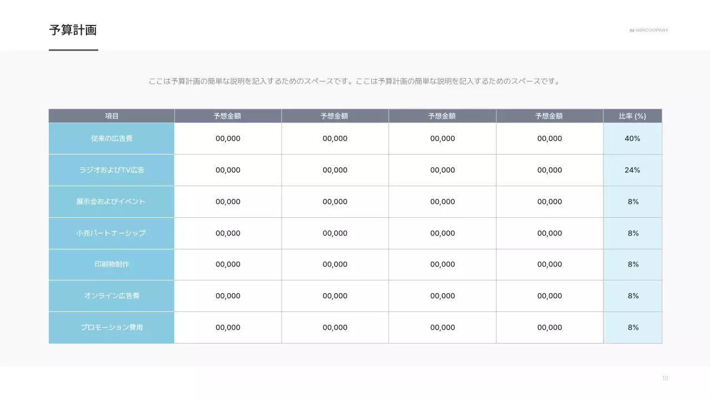Viewport: 710px width, 399px height.
Task: Select the プロモーション費用 row label
Action: coord(111,328)
